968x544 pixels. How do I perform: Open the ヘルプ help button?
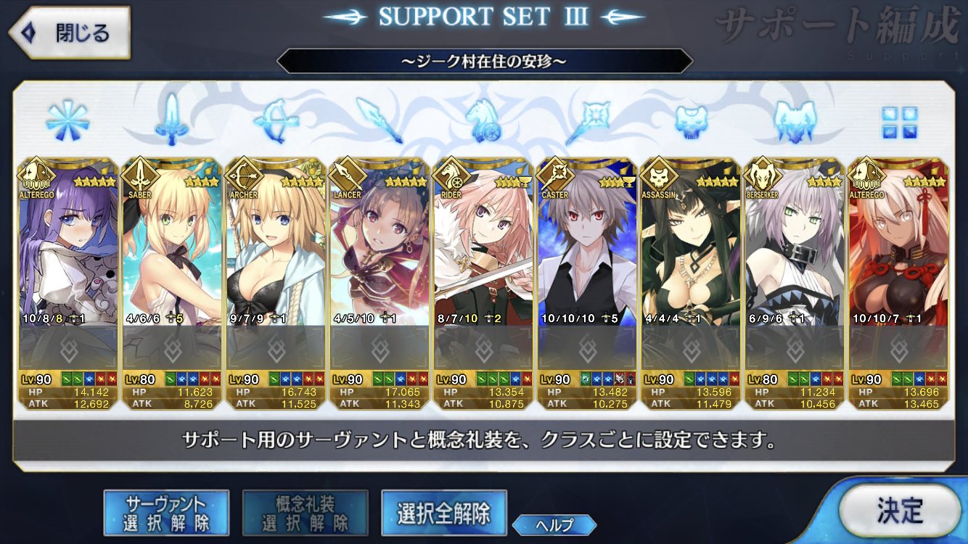[x=554, y=524]
